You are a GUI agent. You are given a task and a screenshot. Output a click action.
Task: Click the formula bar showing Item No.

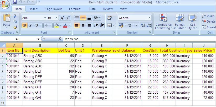(140, 39)
